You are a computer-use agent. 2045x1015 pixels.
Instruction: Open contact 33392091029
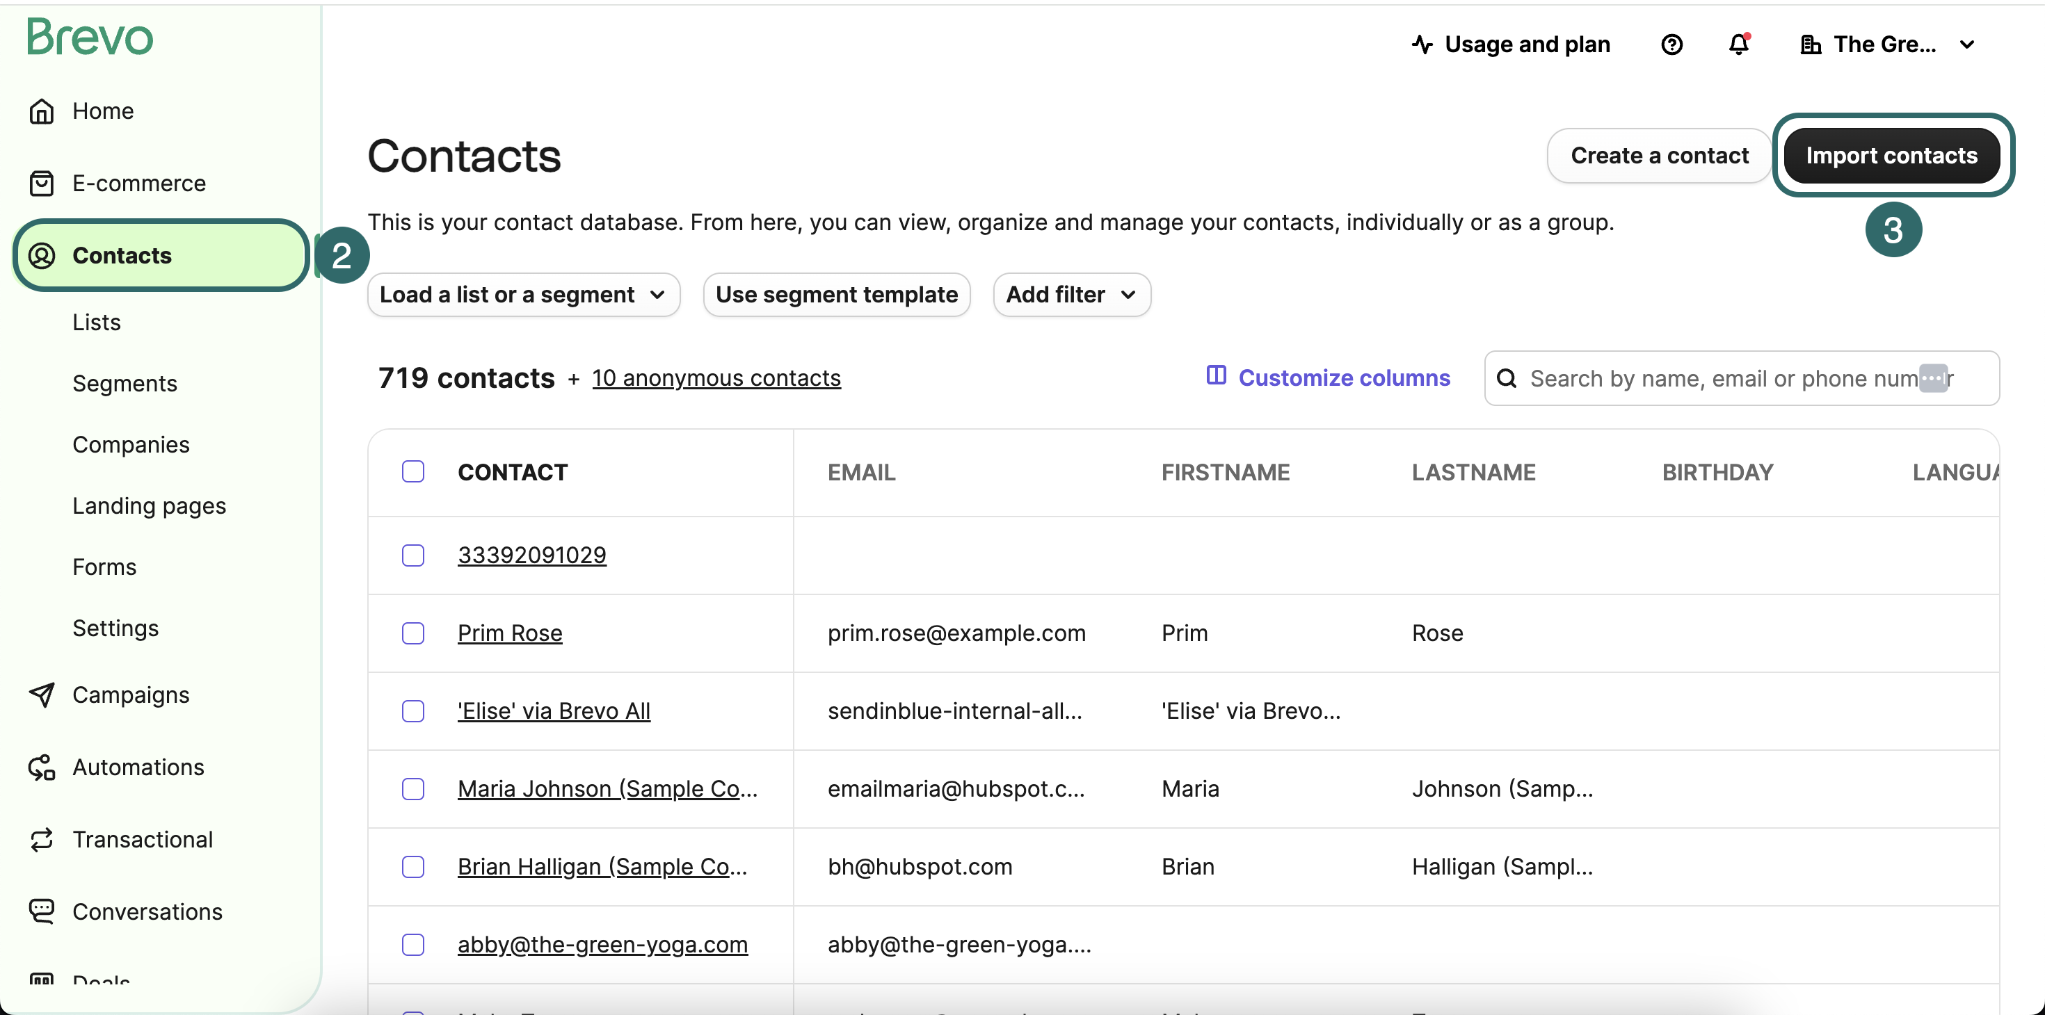(x=532, y=555)
